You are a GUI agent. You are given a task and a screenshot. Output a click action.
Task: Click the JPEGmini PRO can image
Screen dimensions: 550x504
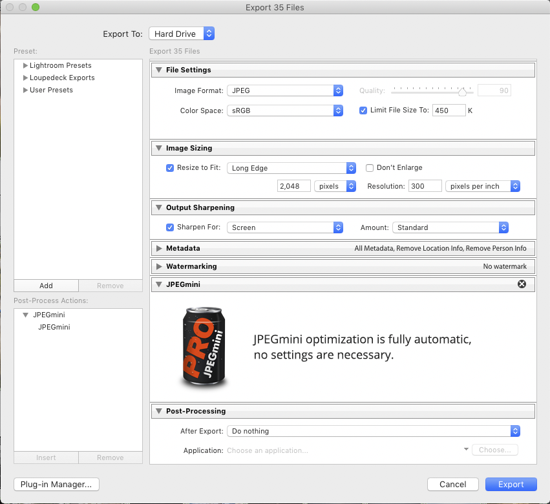[x=204, y=348]
